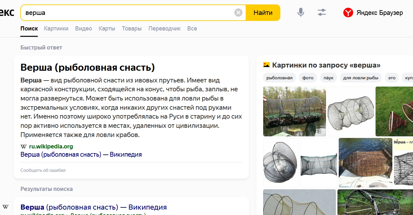Open the Все tab
The height and width of the screenshot is (215, 413).
(192, 29)
